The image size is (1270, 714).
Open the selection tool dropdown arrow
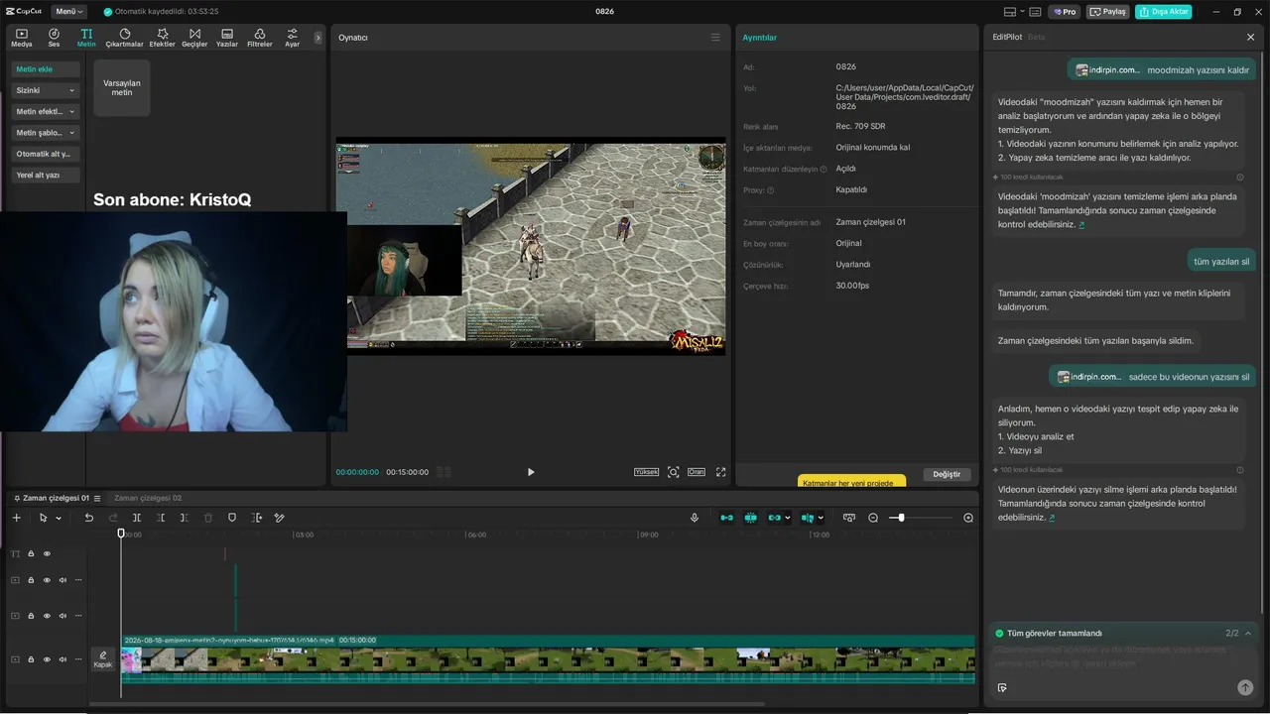click(x=59, y=518)
